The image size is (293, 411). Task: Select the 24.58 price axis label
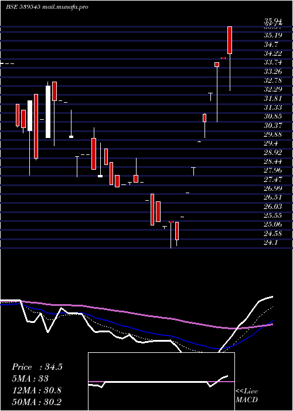272,234
